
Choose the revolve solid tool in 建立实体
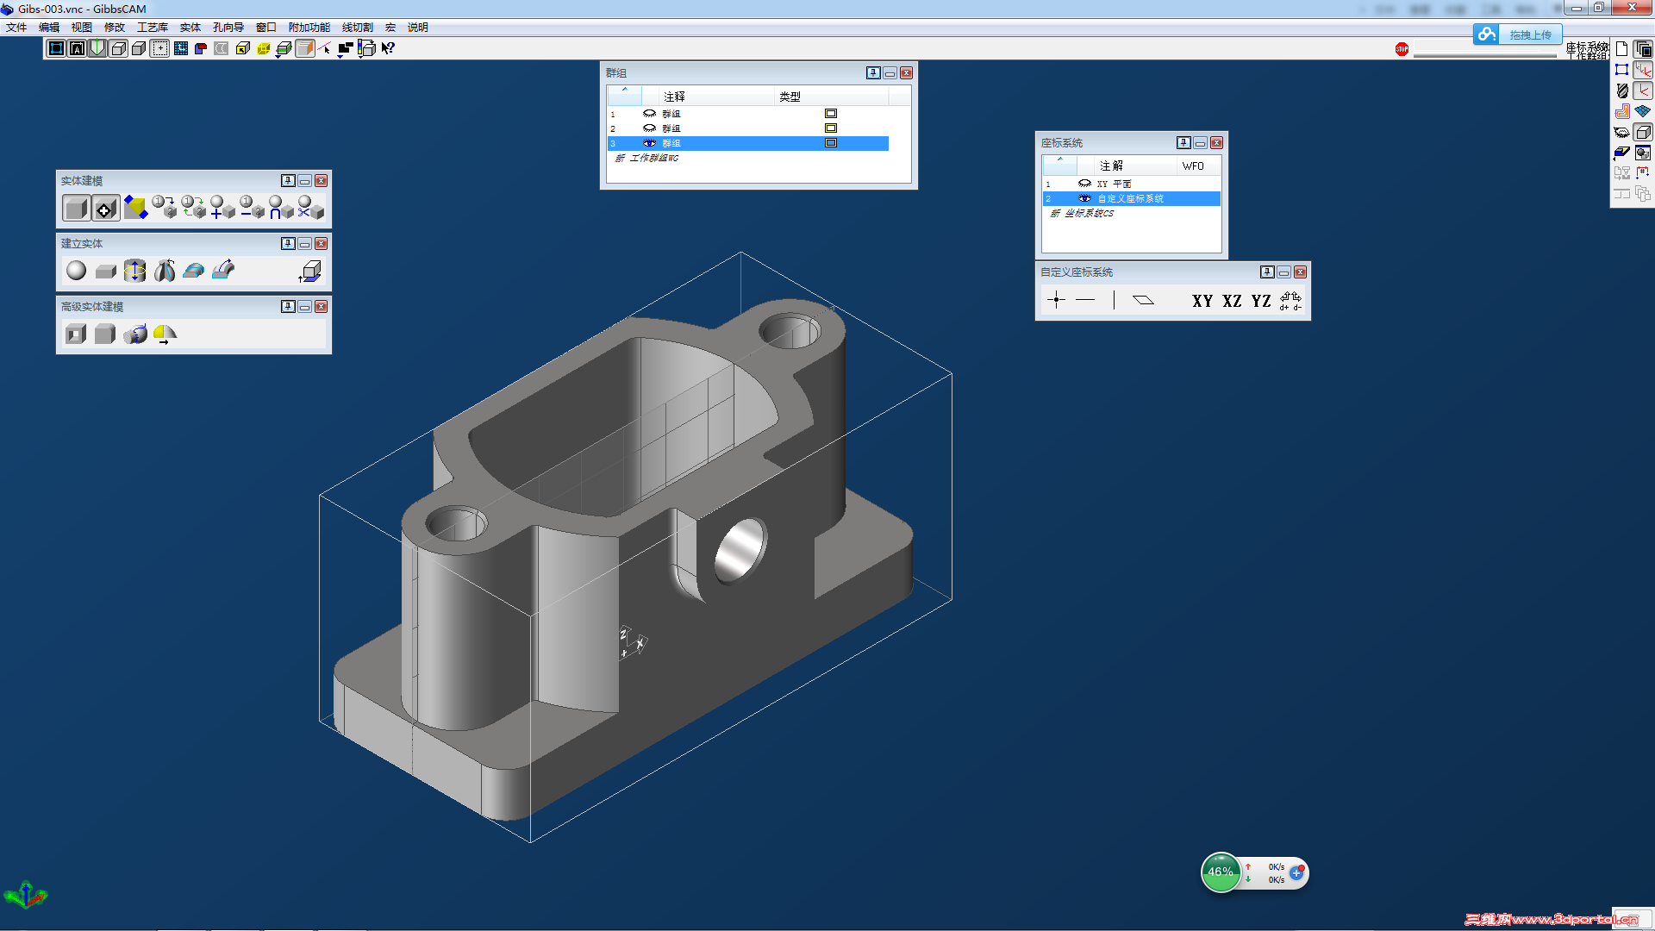pos(165,271)
